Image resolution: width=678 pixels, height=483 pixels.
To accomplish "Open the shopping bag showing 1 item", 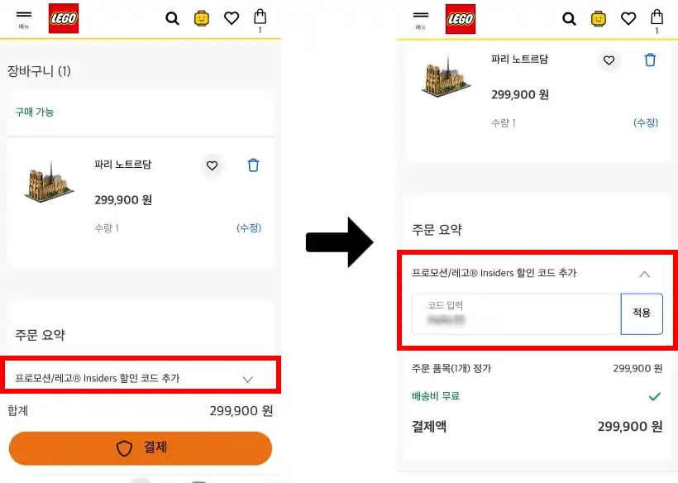I will (260, 17).
